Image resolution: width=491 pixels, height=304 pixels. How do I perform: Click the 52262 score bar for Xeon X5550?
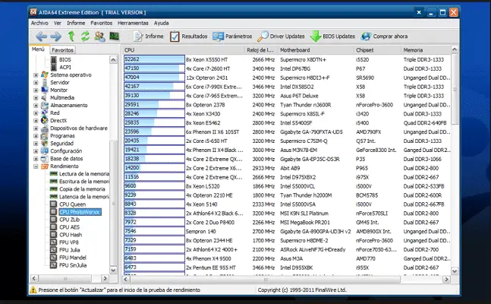(x=154, y=59)
